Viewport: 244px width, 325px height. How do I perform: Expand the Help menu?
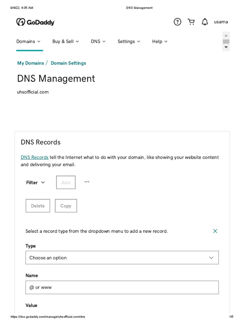point(159,42)
